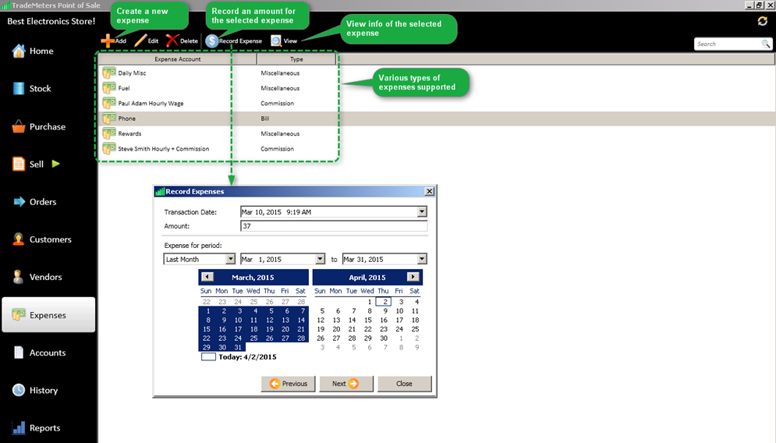Open the Reports section in sidebar
This screenshot has width=776, height=443.
(x=44, y=427)
